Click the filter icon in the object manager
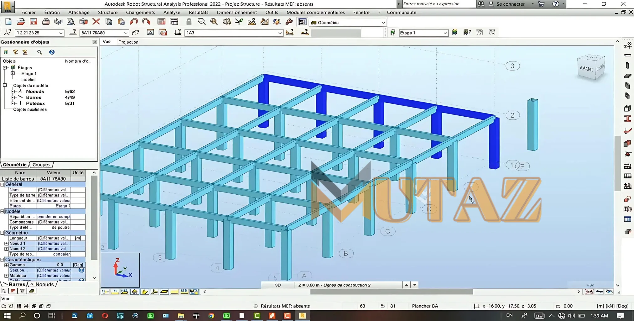 (x=15, y=52)
